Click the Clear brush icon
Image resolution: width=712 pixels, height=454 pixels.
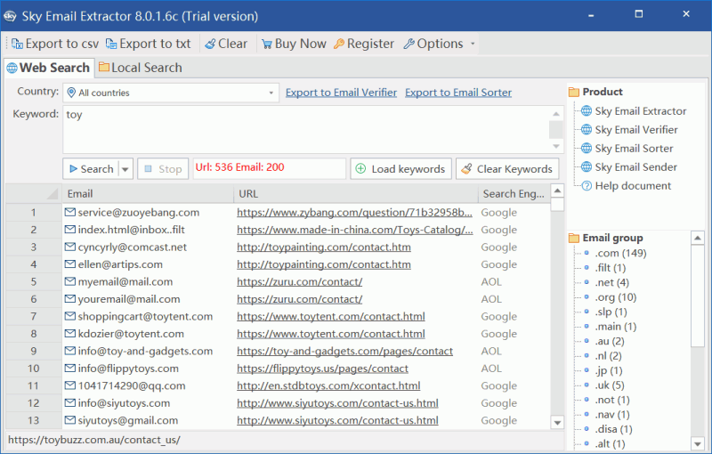point(210,44)
